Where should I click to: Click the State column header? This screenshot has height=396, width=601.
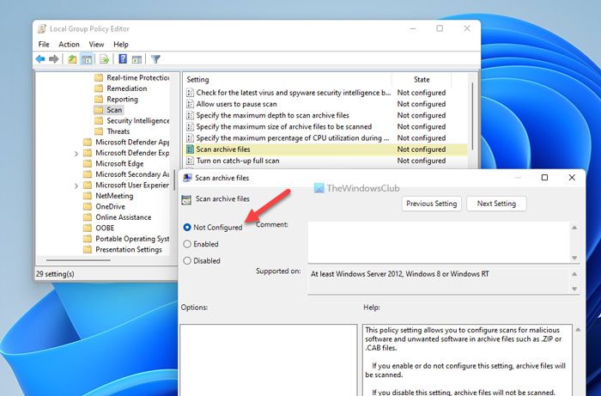(422, 79)
